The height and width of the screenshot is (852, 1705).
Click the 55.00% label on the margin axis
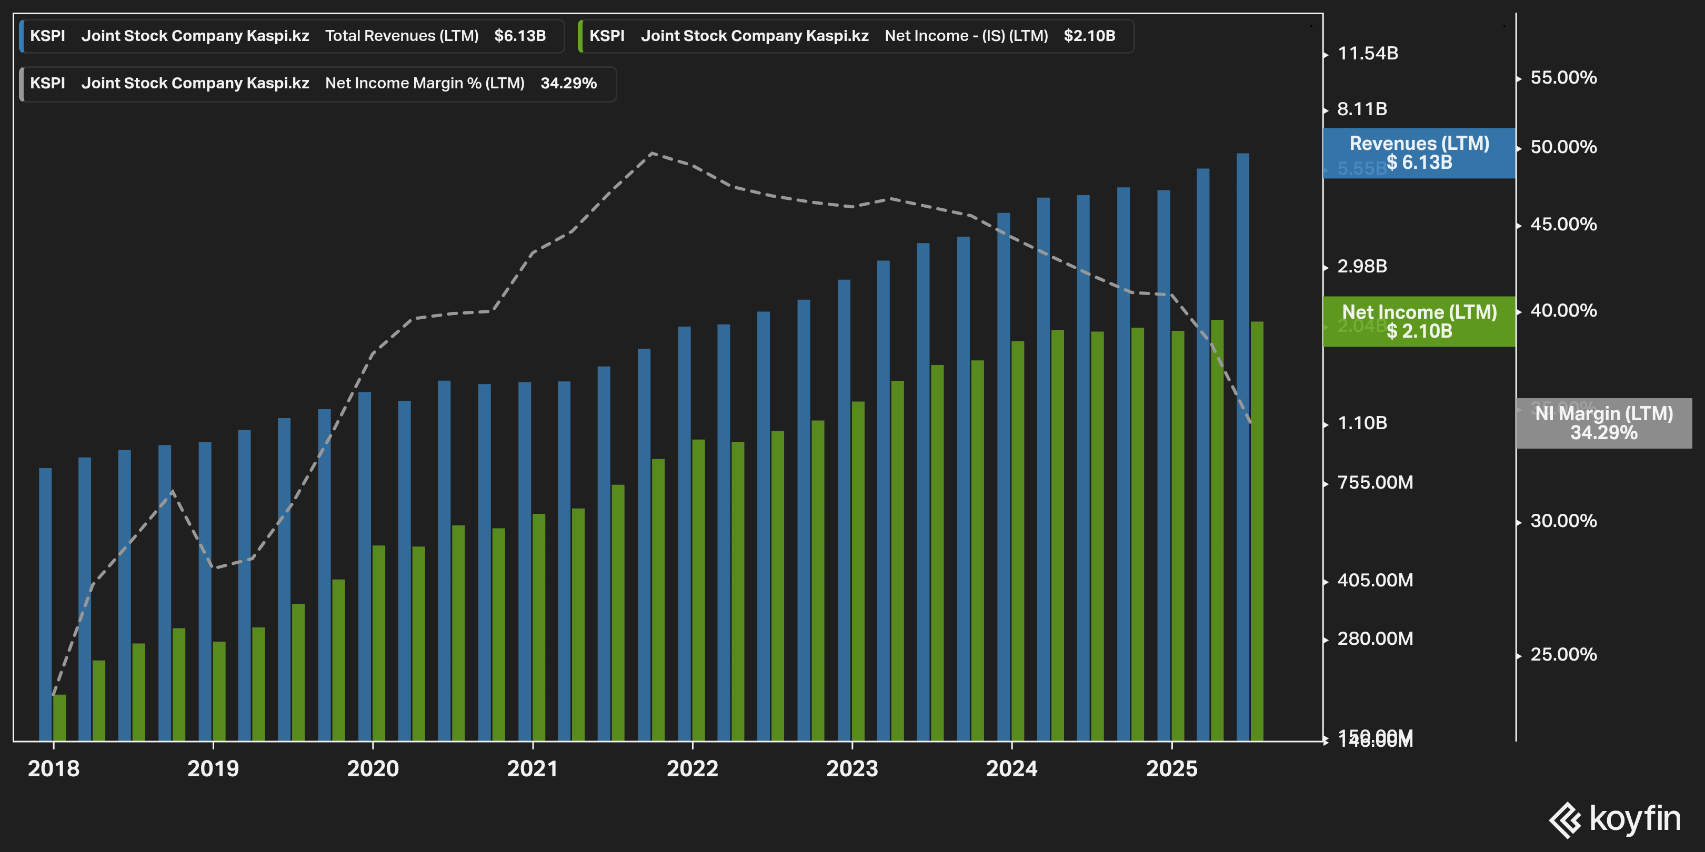(1563, 78)
